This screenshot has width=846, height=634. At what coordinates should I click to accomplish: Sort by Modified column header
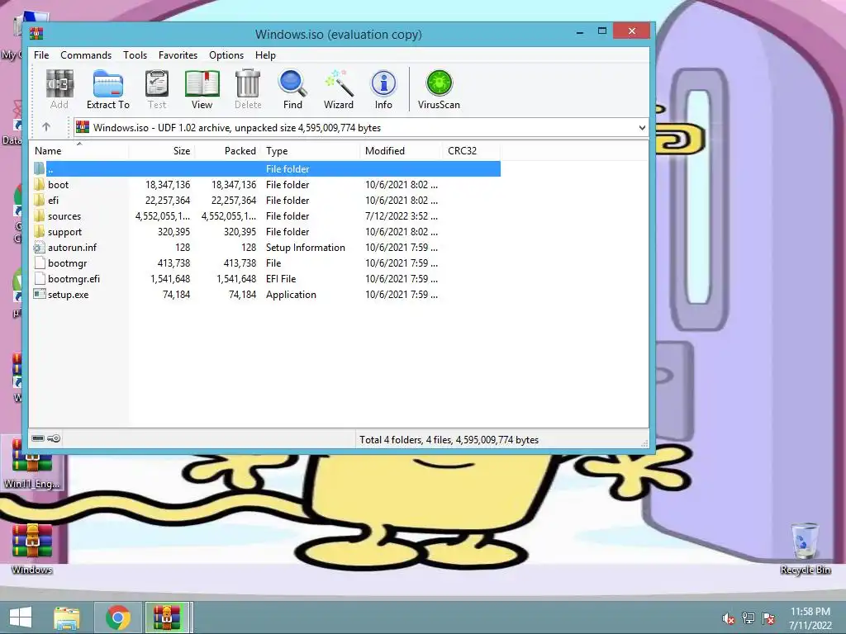[x=401, y=151]
